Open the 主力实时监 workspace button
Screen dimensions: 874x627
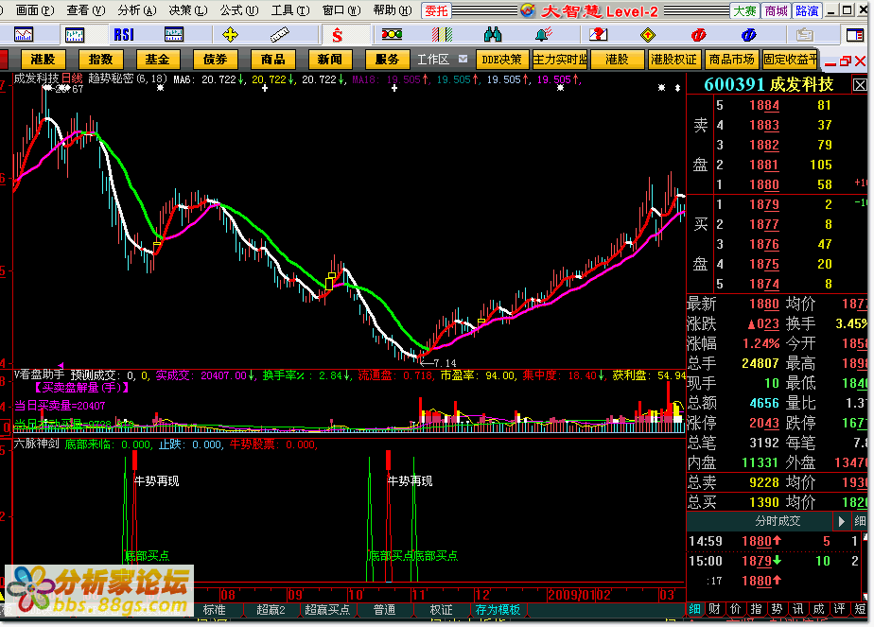560,59
